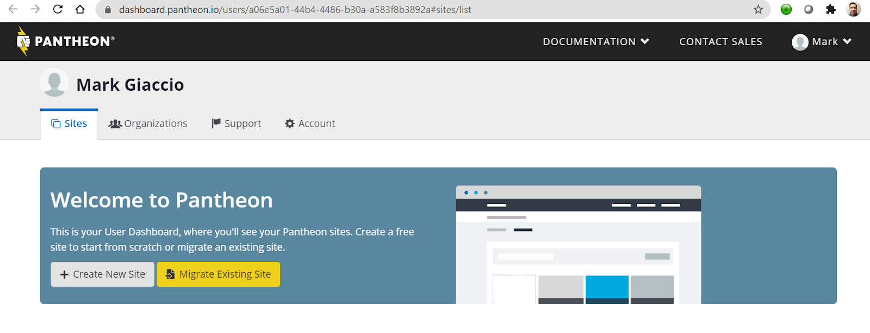Click the Pantheon logo

(65, 41)
